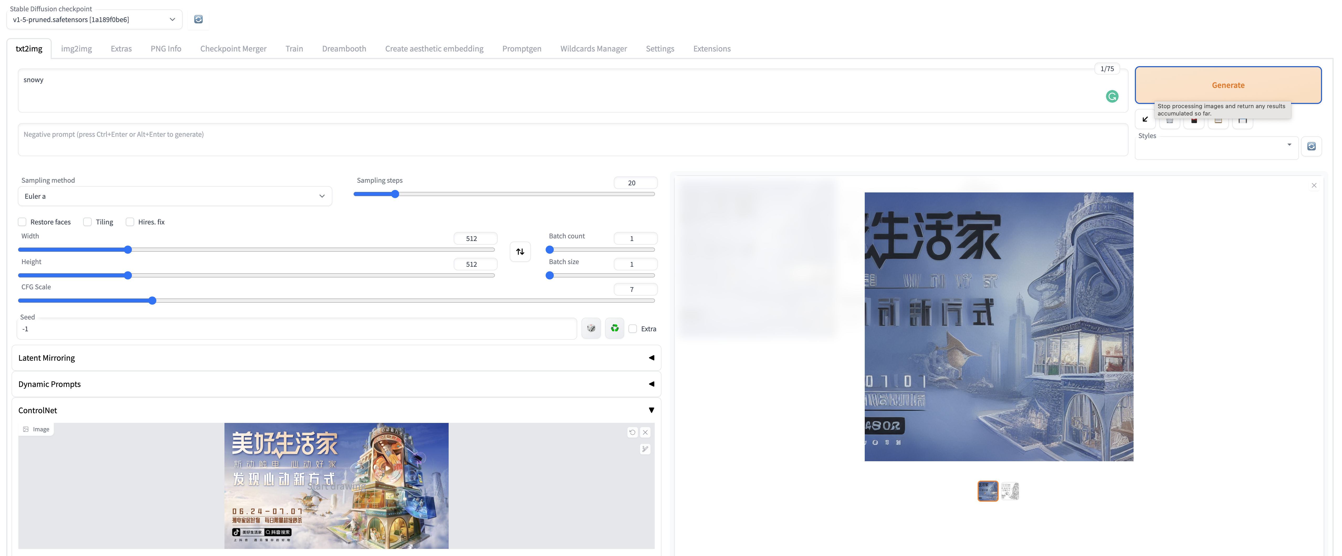
Task: Refresh the Styles list
Action: (x=1311, y=146)
